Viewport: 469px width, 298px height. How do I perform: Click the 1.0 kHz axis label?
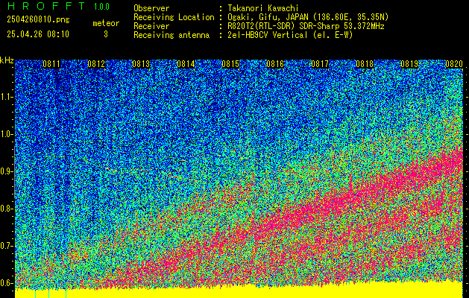tap(6, 135)
